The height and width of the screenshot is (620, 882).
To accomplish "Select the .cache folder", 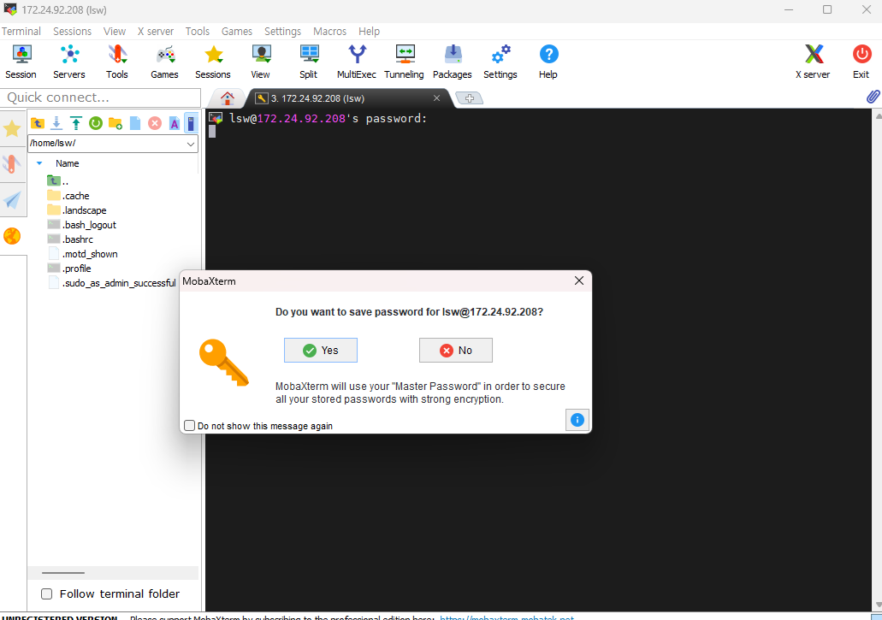I will (x=68, y=196).
